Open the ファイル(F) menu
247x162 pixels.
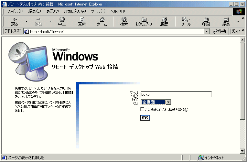[15, 11]
